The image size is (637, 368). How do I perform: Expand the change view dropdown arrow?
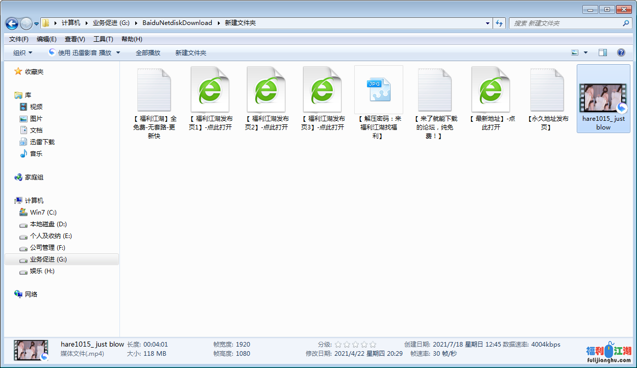pos(585,52)
